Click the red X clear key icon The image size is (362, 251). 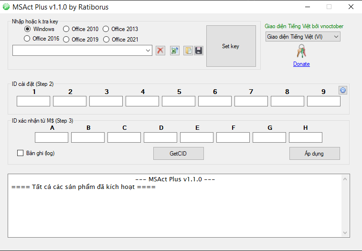click(160, 51)
